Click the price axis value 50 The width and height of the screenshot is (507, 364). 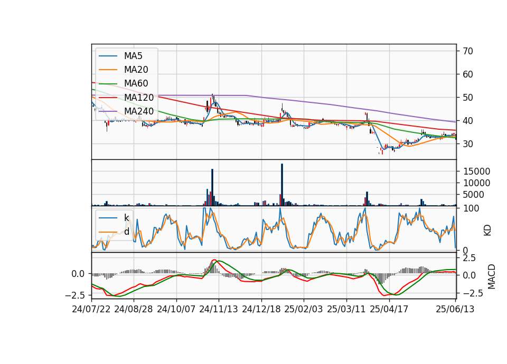(468, 98)
